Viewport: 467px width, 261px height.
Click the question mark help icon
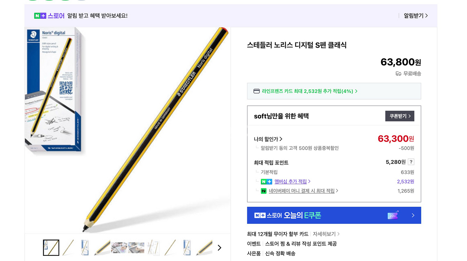(x=411, y=162)
